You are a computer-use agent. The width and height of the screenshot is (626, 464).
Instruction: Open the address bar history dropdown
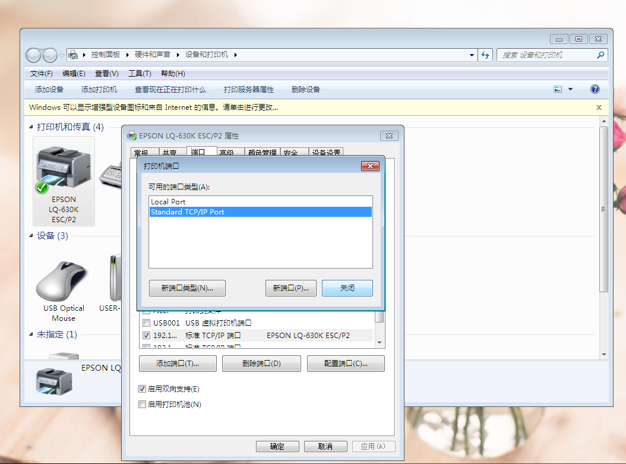click(x=472, y=55)
